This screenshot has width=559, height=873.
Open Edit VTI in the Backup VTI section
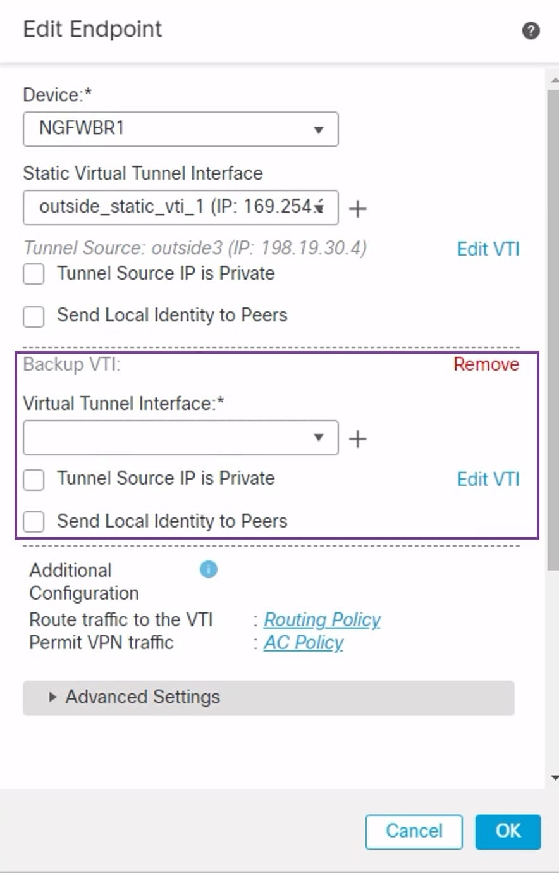488,479
